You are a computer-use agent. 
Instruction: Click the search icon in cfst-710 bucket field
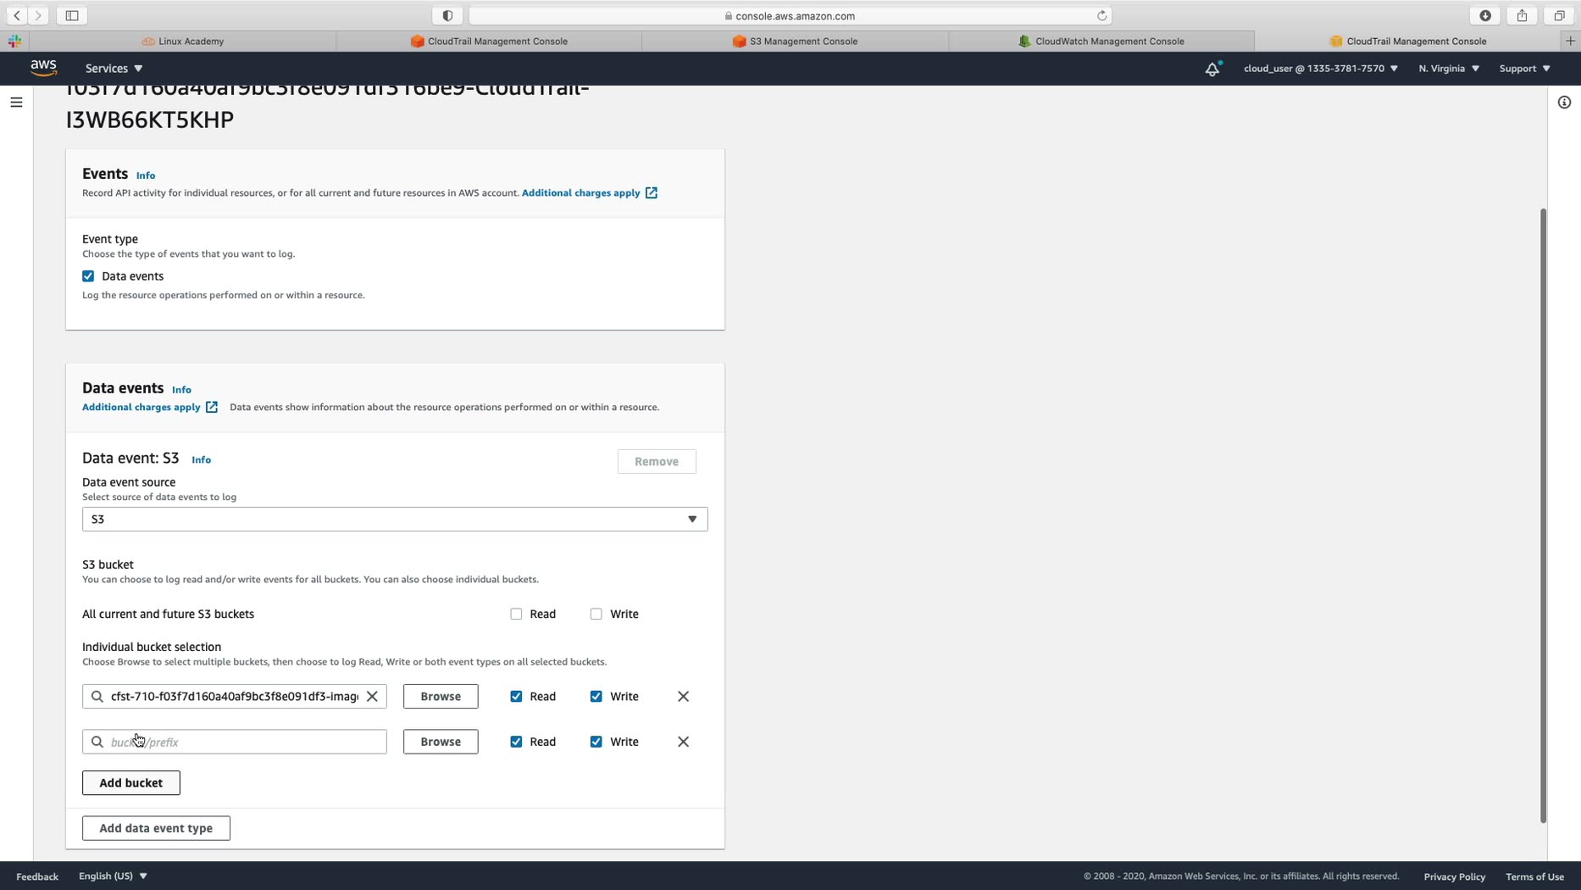click(97, 697)
